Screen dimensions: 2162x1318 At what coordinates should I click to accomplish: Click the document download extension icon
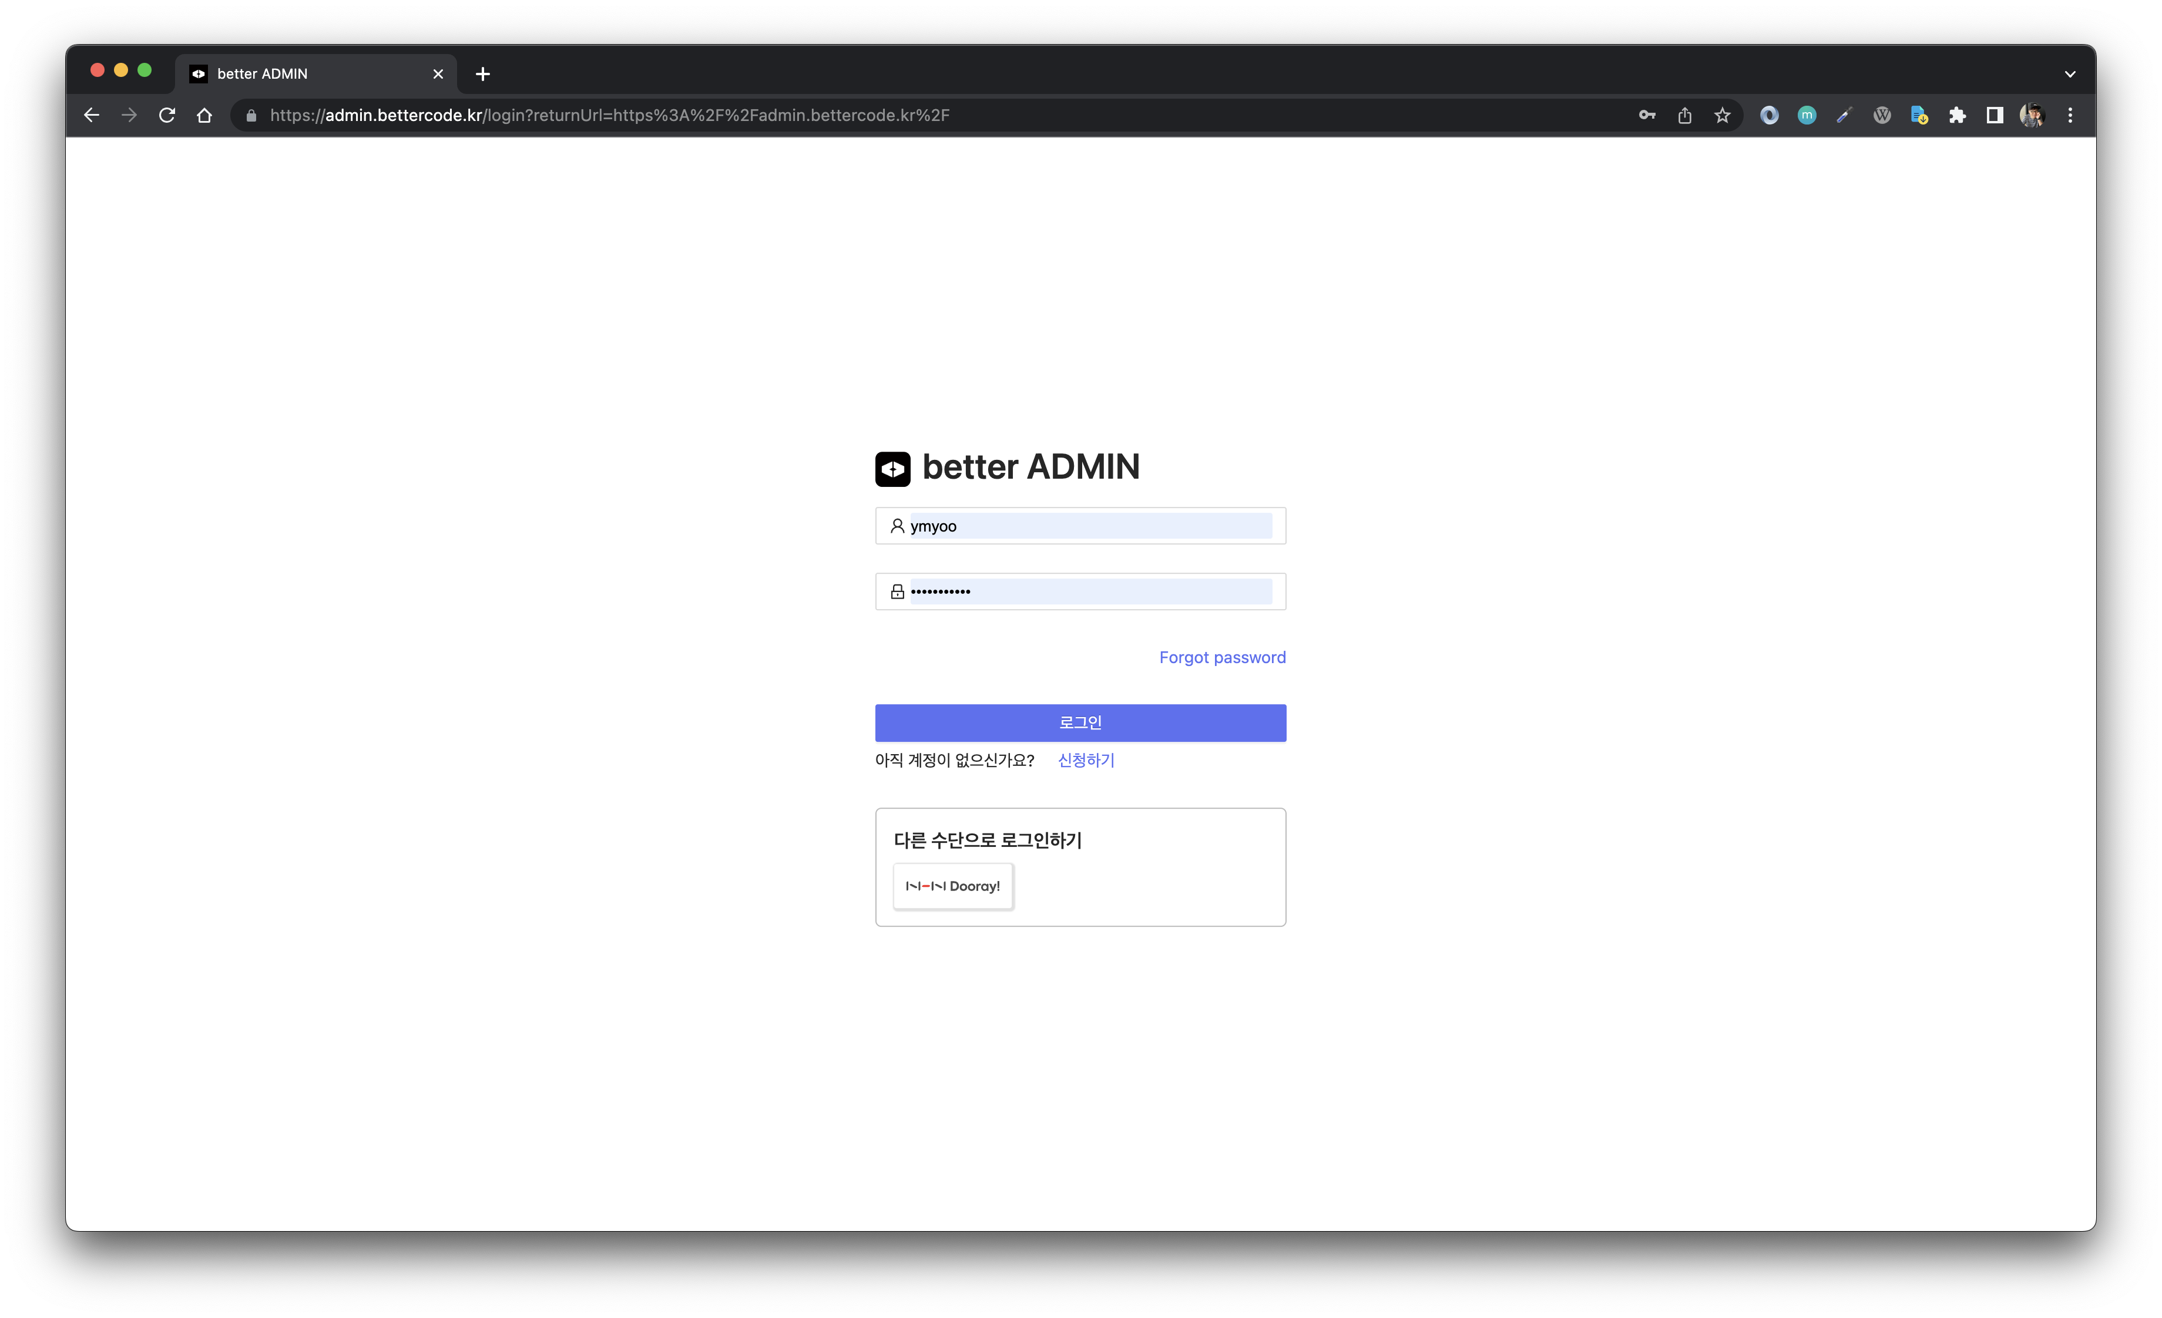[1919, 115]
